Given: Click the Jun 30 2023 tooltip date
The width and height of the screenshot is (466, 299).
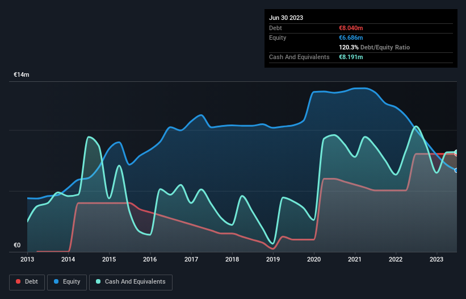Looking at the screenshot, I should coord(286,18).
